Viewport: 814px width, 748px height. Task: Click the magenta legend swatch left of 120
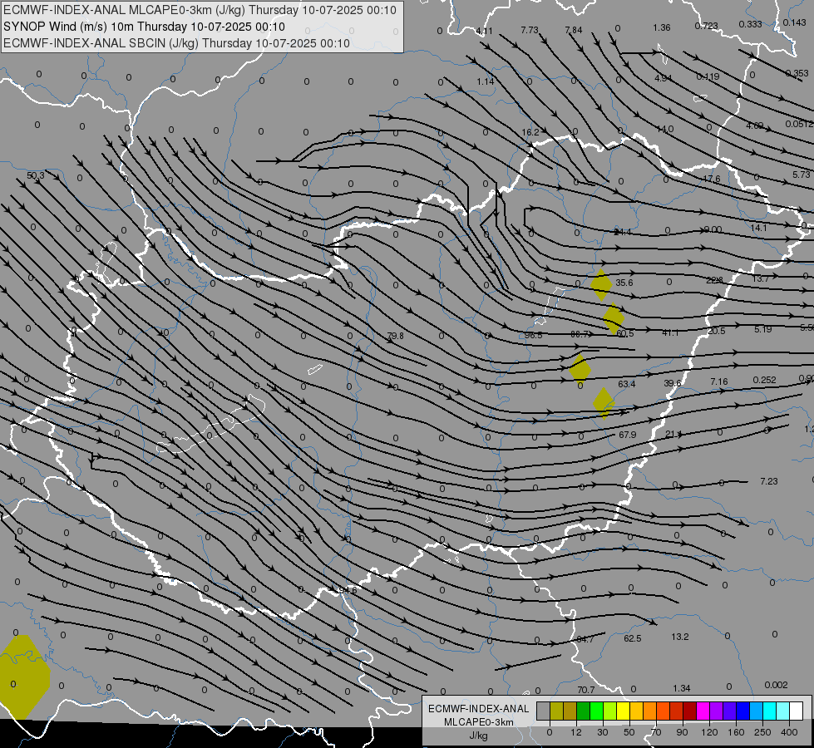703,711
